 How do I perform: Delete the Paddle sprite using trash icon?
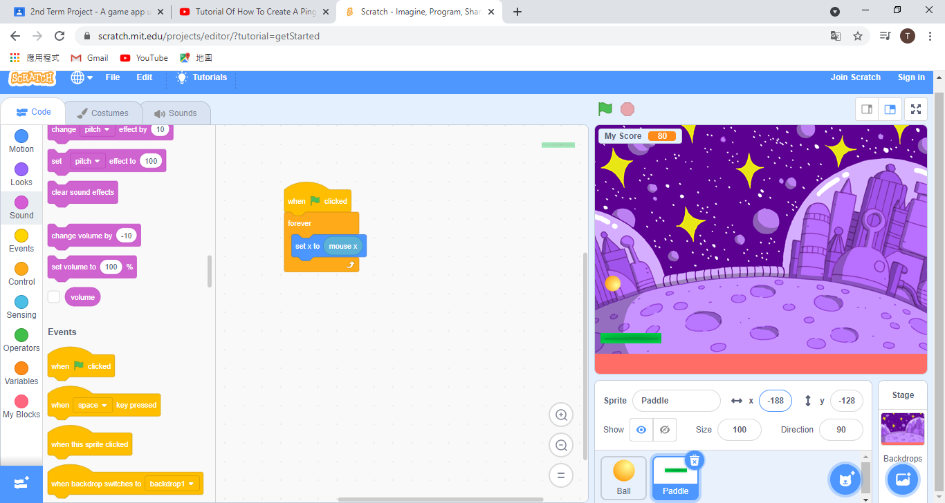tap(695, 460)
